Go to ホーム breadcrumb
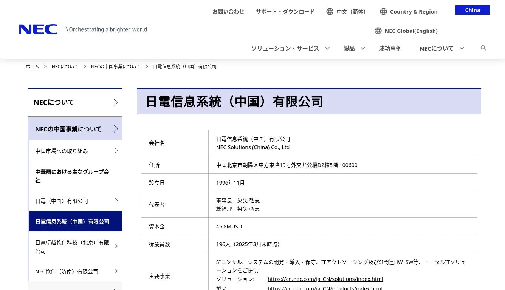Screen dimensions: 505x290 click(x=33, y=66)
